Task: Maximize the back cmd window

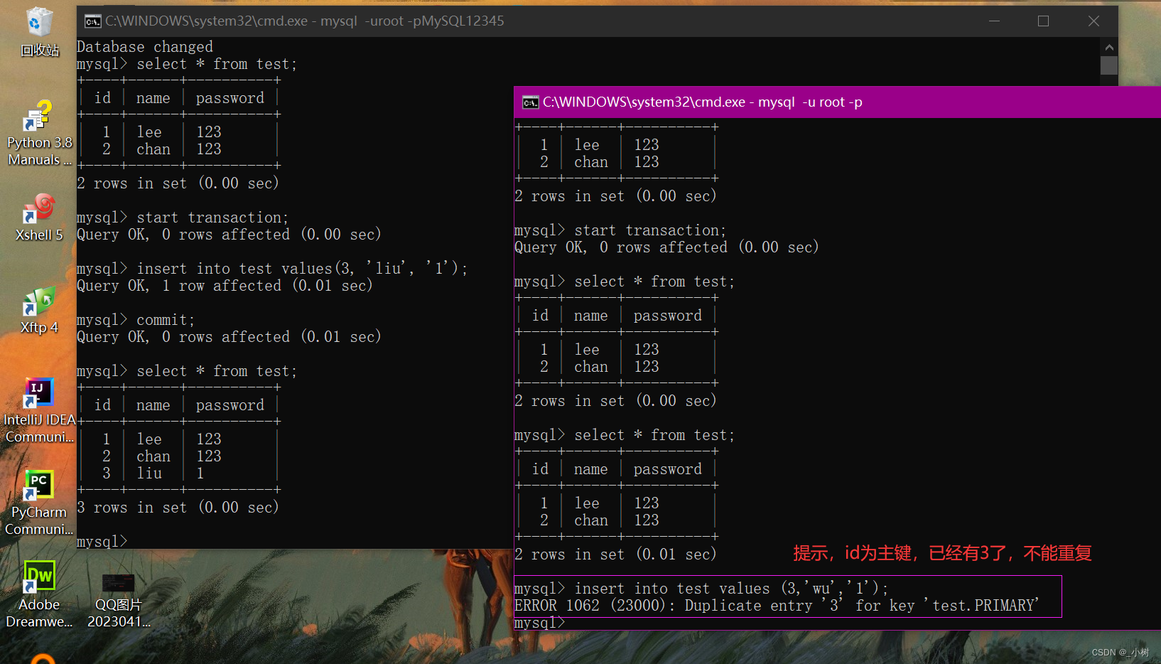Action: (1043, 21)
